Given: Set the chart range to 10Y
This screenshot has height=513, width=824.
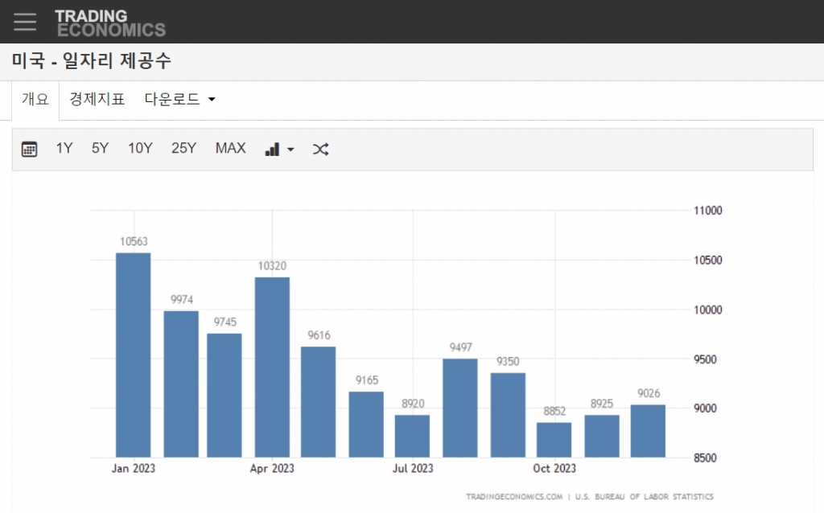Looking at the screenshot, I should (x=140, y=148).
